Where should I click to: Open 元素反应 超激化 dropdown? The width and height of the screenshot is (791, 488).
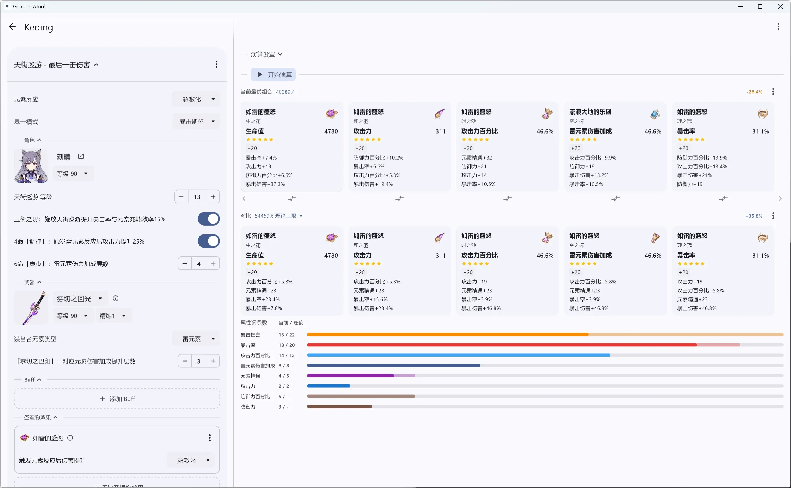(196, 99)
